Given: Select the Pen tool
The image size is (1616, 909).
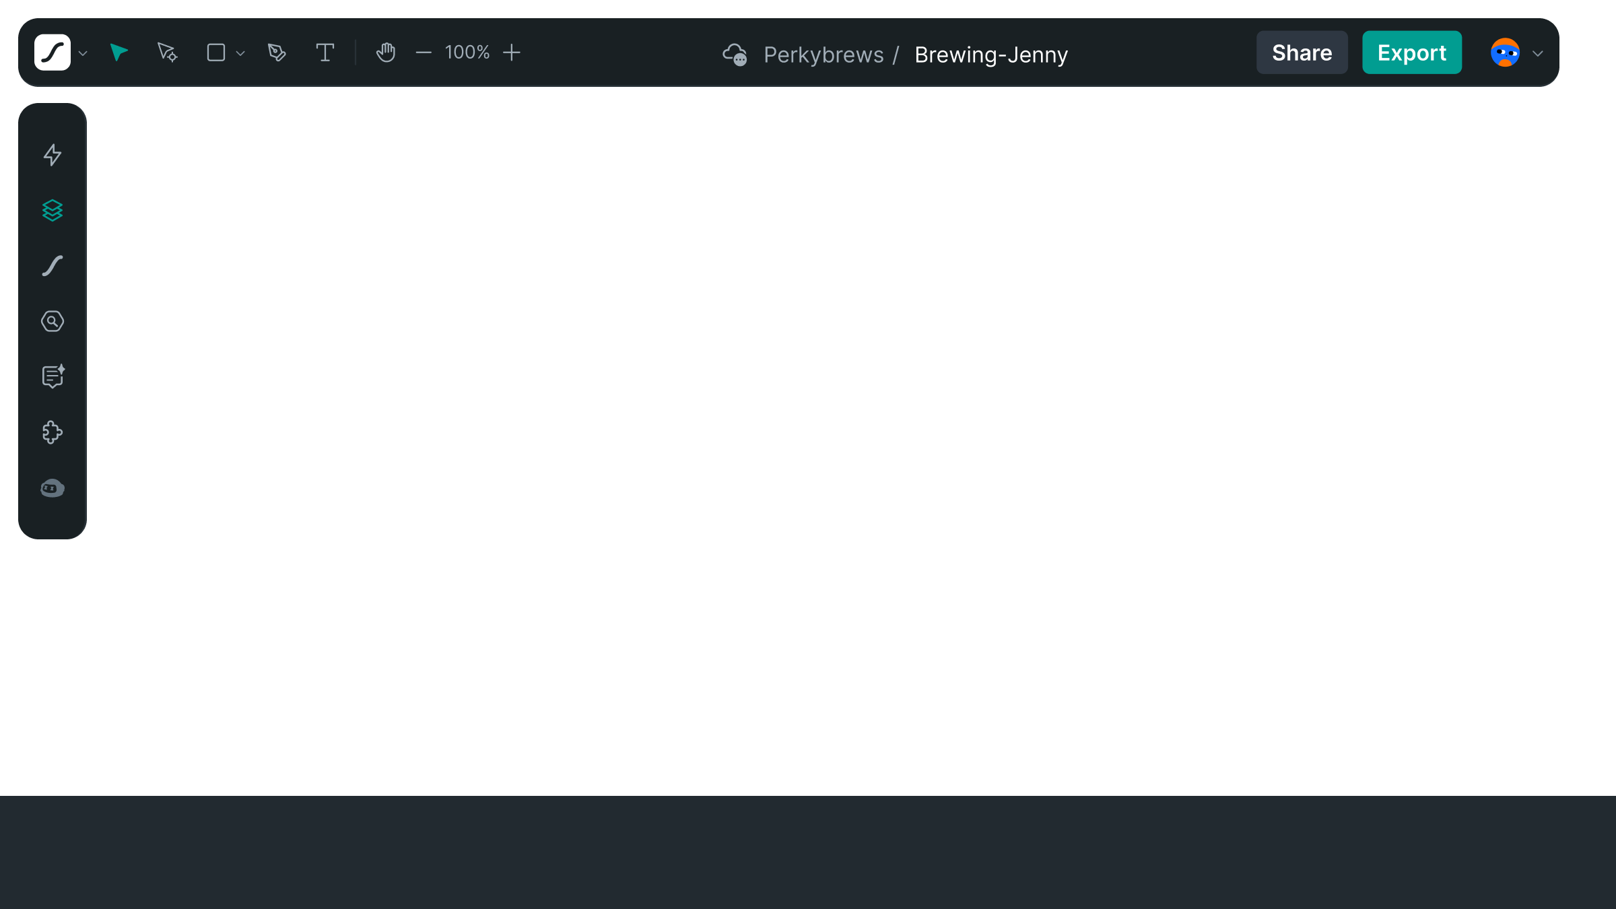Looking at the screenshot, I should [x=277, y=53].
